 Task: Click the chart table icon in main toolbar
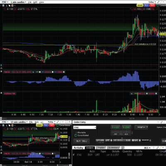(3, 5)
